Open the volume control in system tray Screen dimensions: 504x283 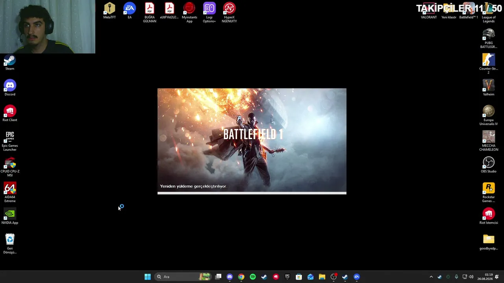pos(471,277)
